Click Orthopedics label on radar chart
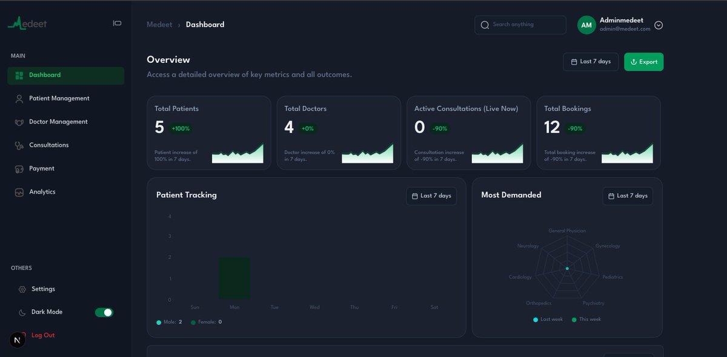Image resolution: width=727 pixels, height=357 pixels. [539, 303]
